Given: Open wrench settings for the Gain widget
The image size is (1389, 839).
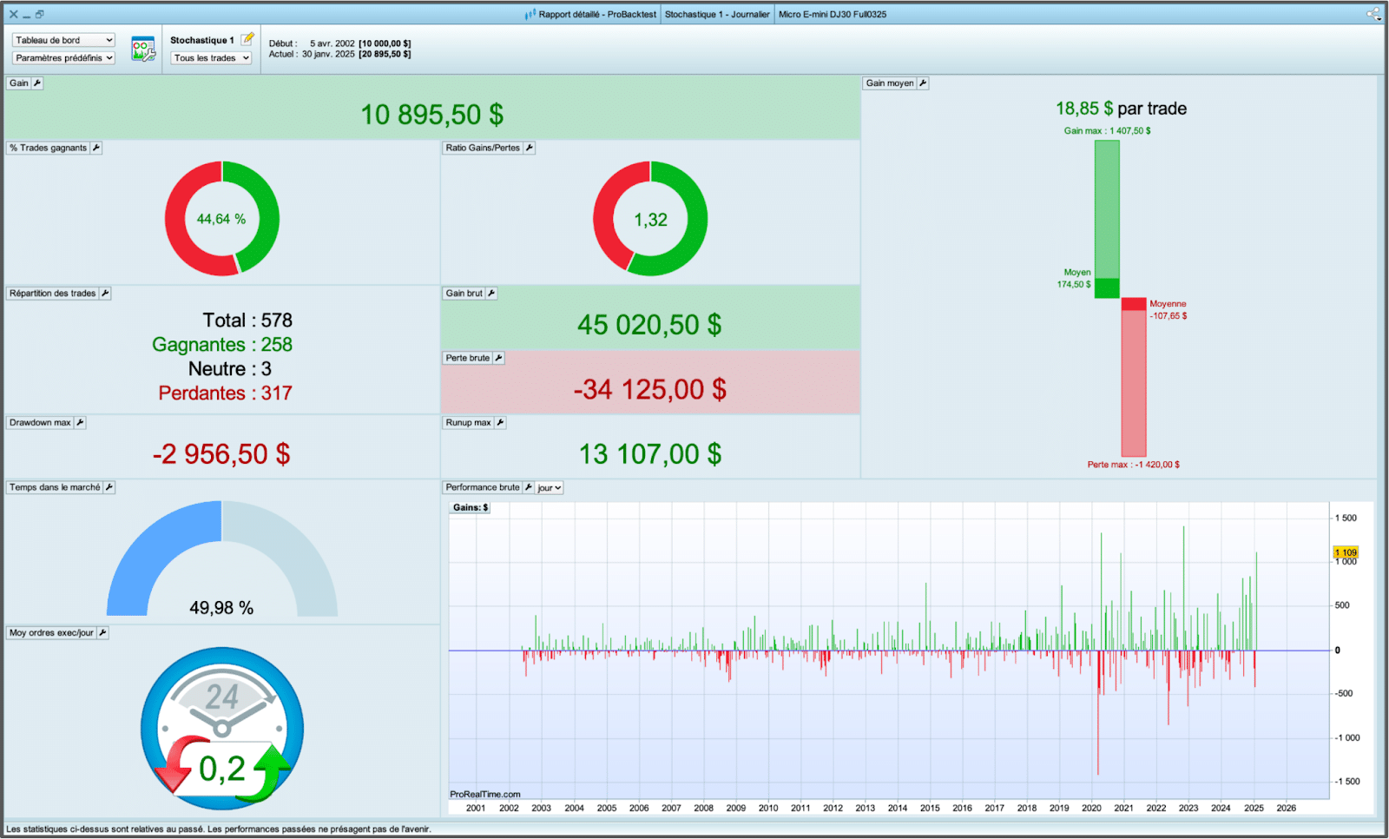Looking at the screenshot, I should click(x=37, y=83).
